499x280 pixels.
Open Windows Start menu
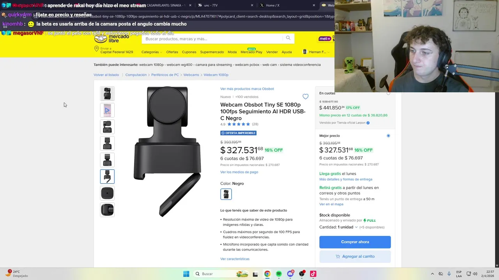point(186,274)
